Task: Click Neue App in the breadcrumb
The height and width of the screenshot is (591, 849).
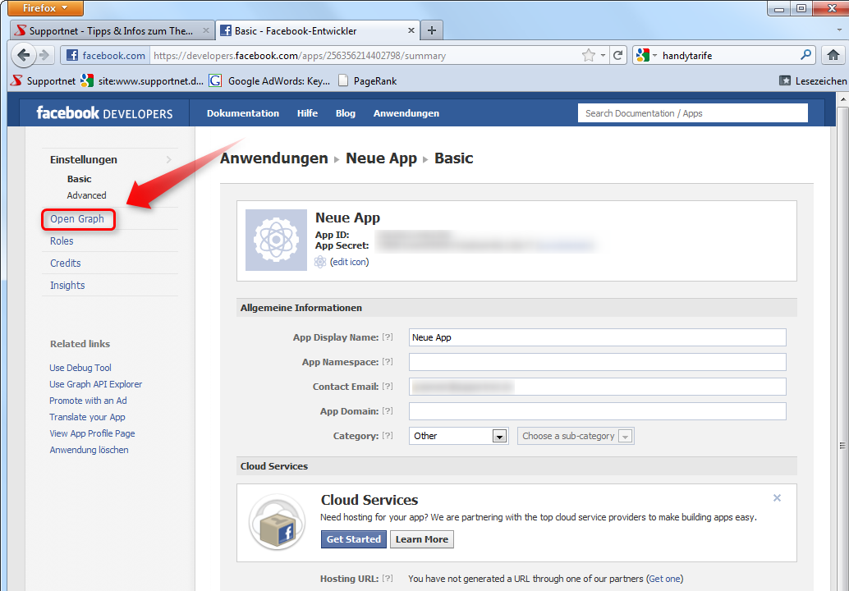Action: pos(381,158)
